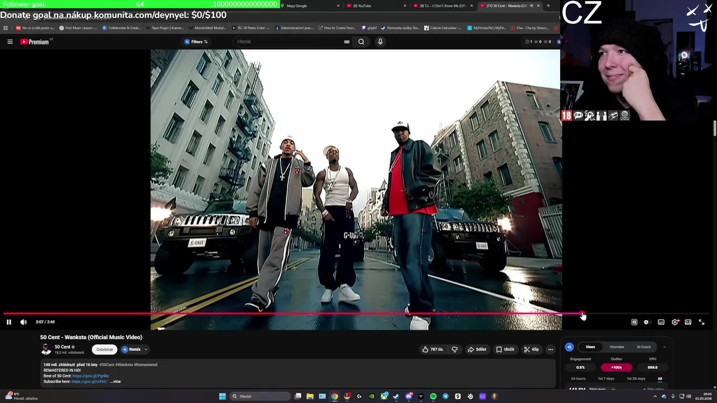The width and height of the screenshot is (717, 403).
Task: Open the First Music Lesson bookmark
Action: (78, 27)
